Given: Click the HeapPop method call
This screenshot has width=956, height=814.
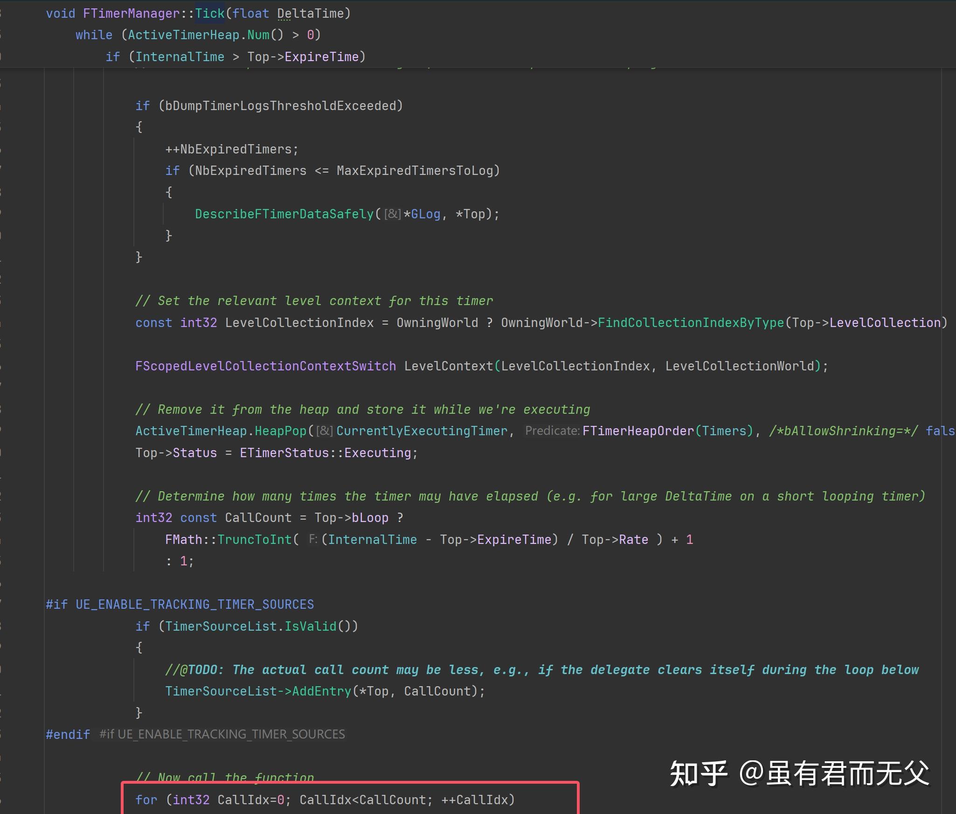Looking at the screenshot, I should [x=280, y=431].
